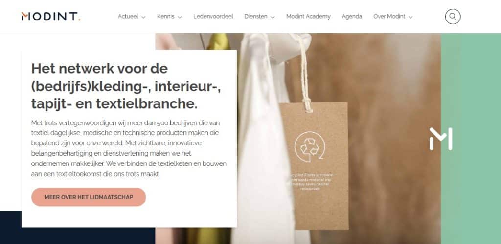Expand the Kennis chevron arrow
This screenshot has width=501, height=244.
click(x=180, y=17)
